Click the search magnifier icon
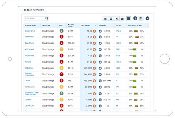Screen dimensions: 175x118 pos(47,18)
